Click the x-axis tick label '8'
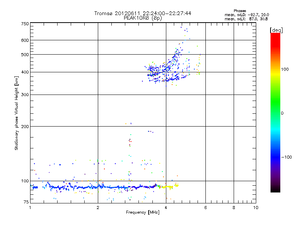301x226 pixels. tap(234, 208)
